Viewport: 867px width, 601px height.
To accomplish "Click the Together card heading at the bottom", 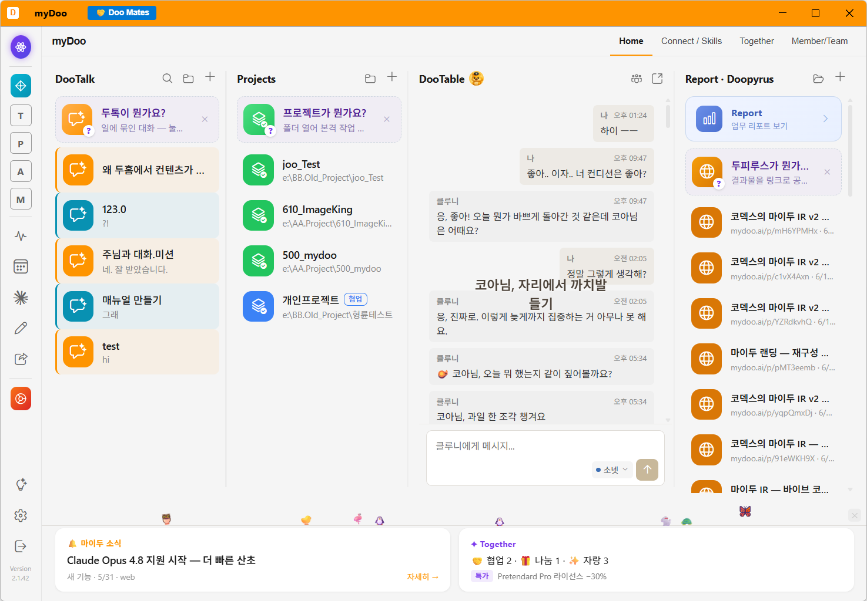I will 493,544.
